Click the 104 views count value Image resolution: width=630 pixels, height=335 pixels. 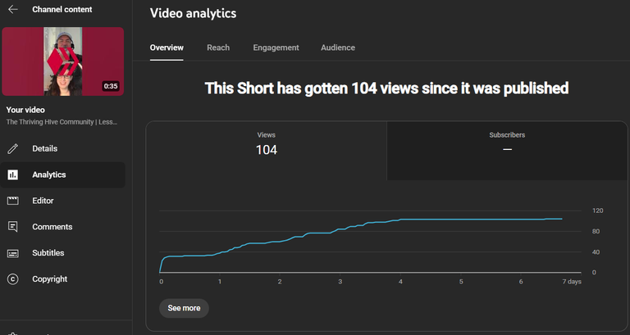tap(267, 150)
